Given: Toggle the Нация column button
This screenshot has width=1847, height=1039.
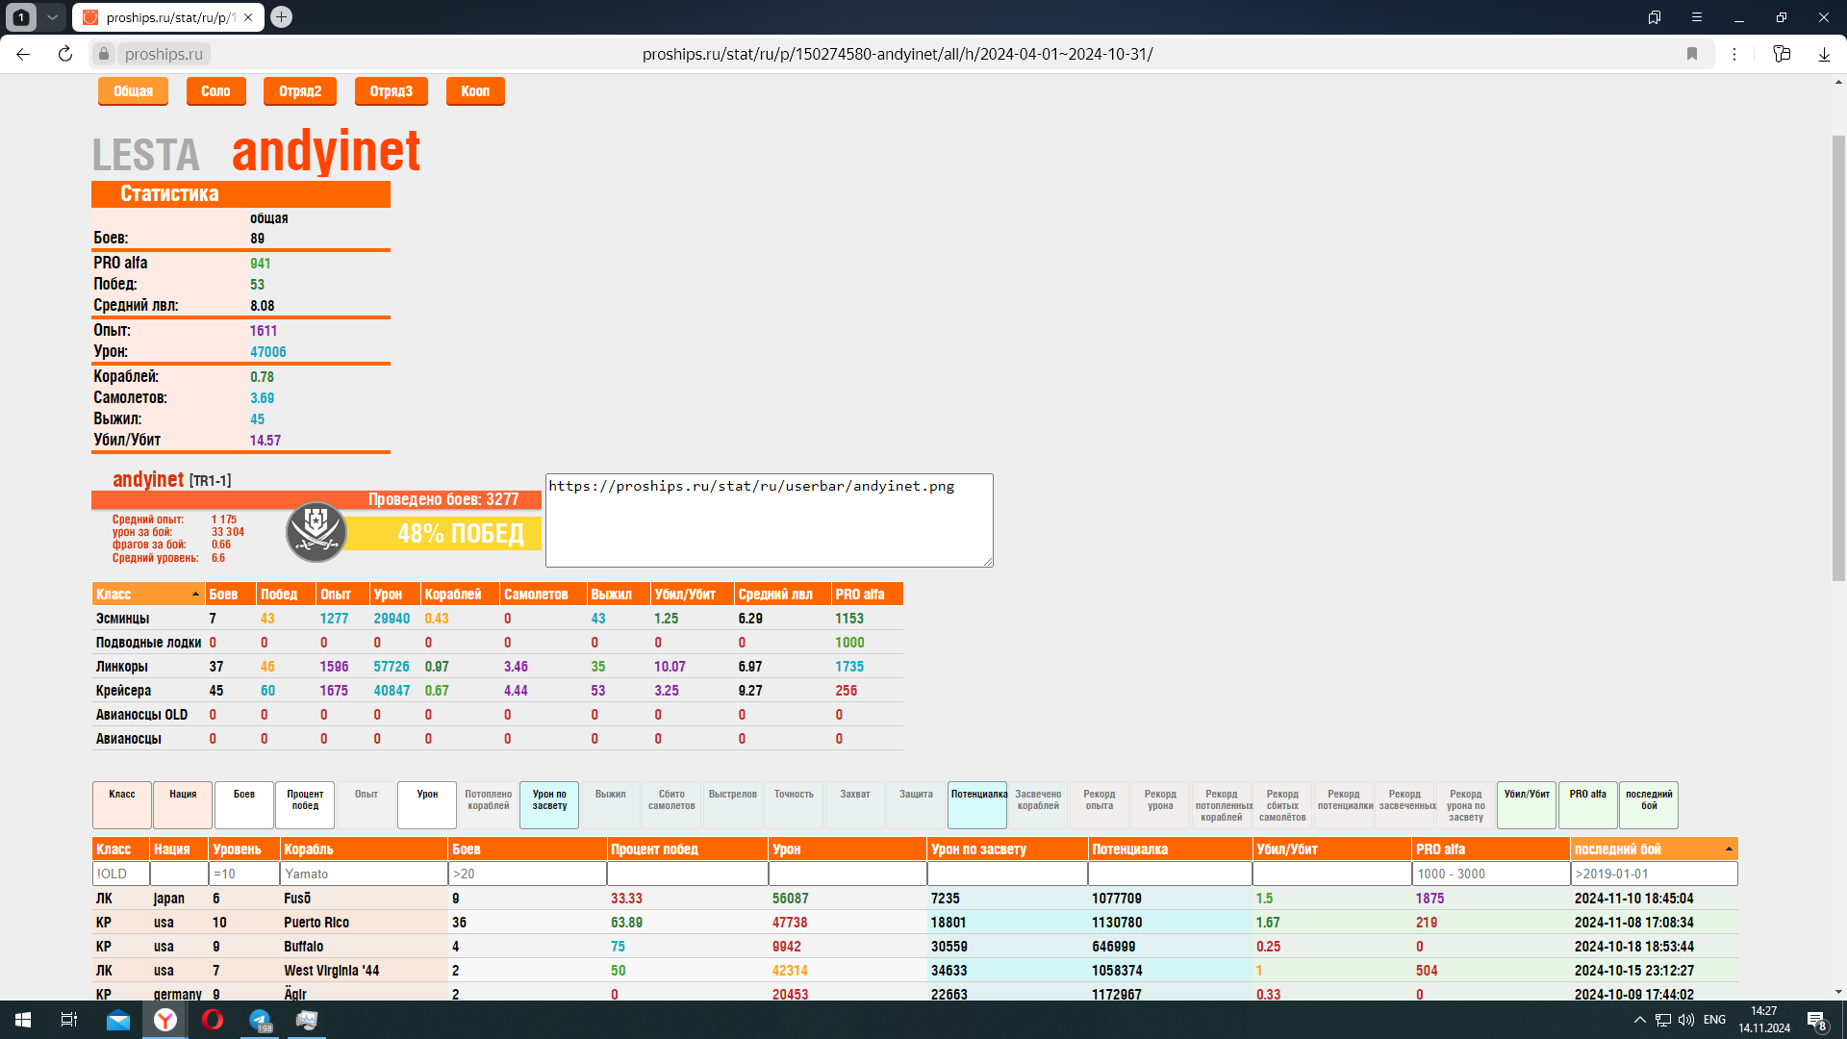Looking at the screenshot, I should (x=183, y=805).
